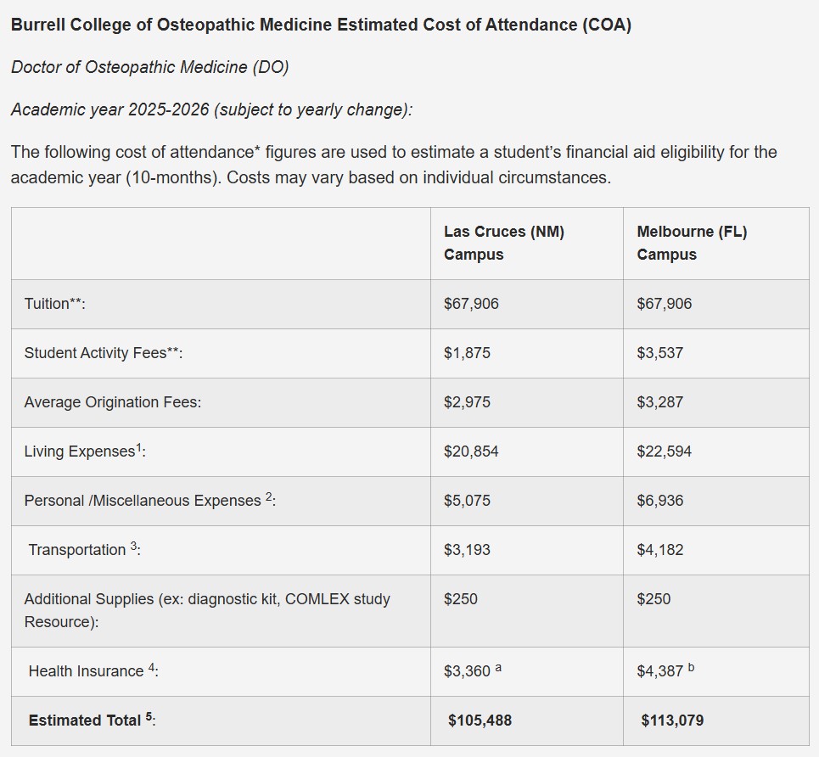Click the Personal /Miscellaneous Expenses label
The height and width of the screenshot is (757, 819).
click(x=149, y=501)
